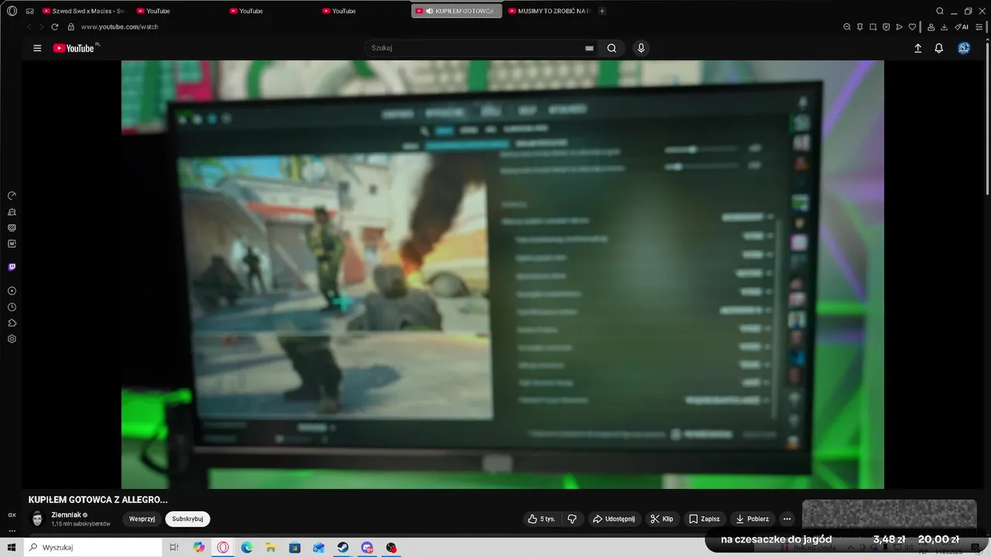Open the on-screen keyboard in the search box
The image size is (991, 557).
589,48
